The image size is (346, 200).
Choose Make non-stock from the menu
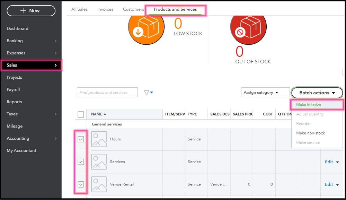[310, 133]
